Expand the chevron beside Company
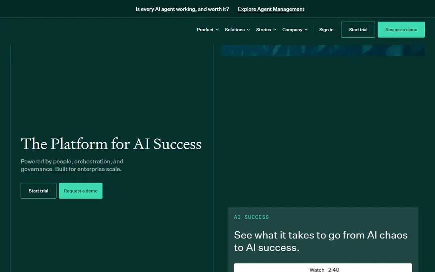 pos(306,30)
